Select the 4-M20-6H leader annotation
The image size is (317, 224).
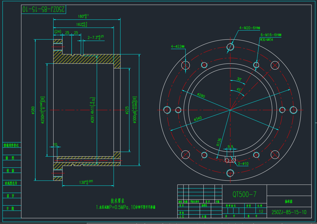249,28
